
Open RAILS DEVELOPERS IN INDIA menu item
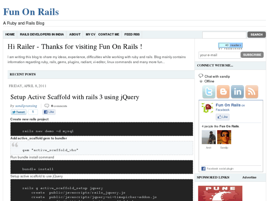point(42,34)
